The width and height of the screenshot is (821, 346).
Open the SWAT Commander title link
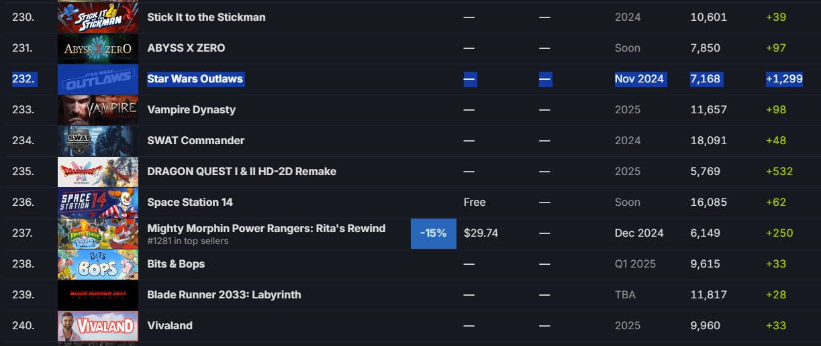point(196,141)
